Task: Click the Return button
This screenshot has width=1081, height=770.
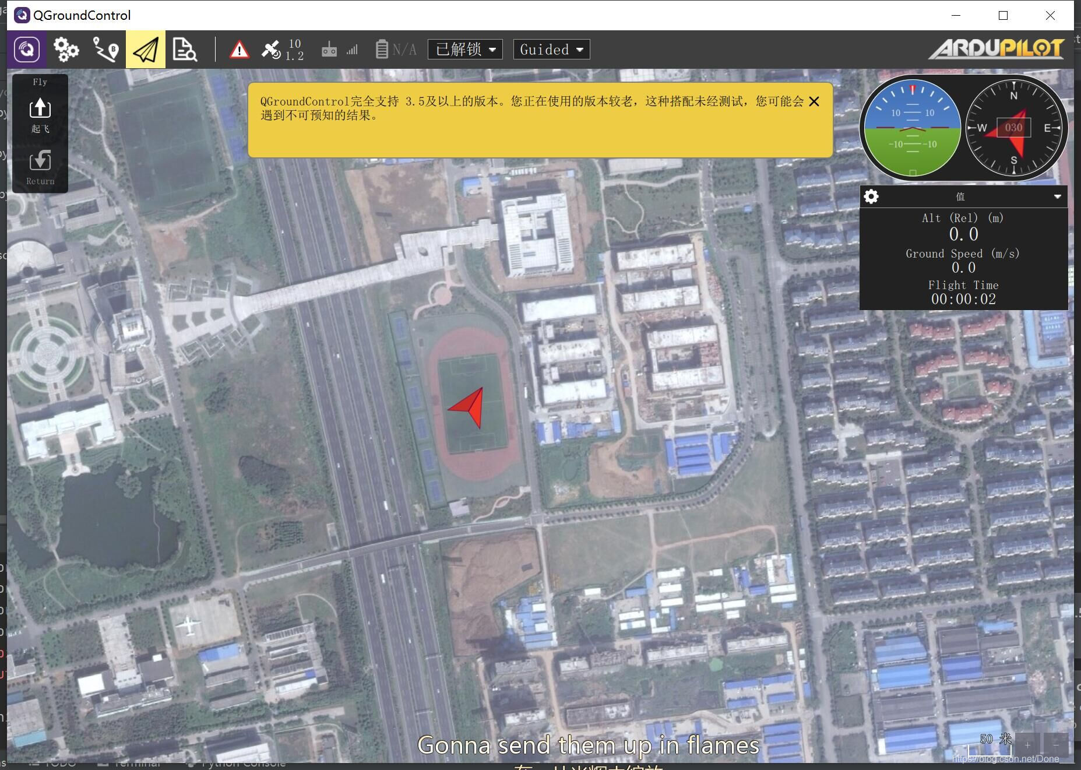Action: click(x=40, y=168)
